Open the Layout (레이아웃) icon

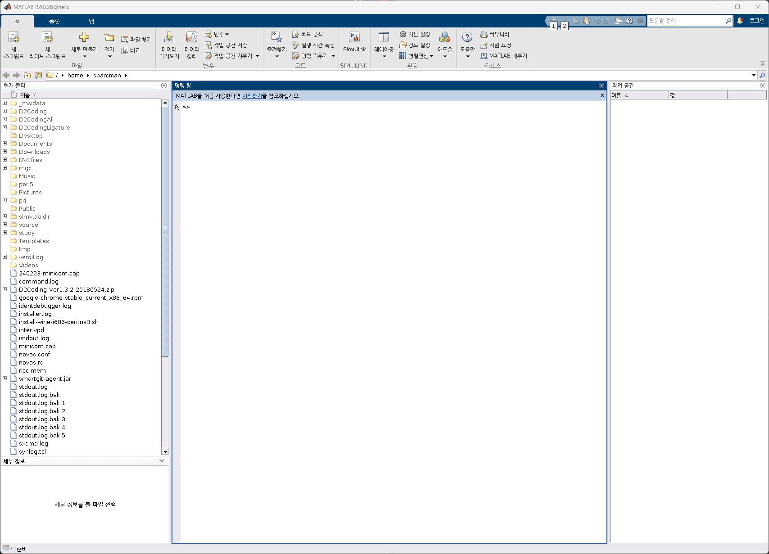pos(384,38)
